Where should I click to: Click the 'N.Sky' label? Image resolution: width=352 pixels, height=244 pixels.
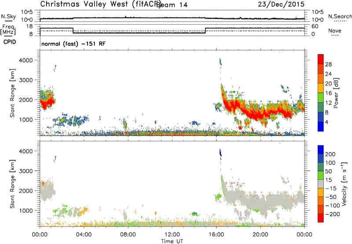click(x=8, y=16)
